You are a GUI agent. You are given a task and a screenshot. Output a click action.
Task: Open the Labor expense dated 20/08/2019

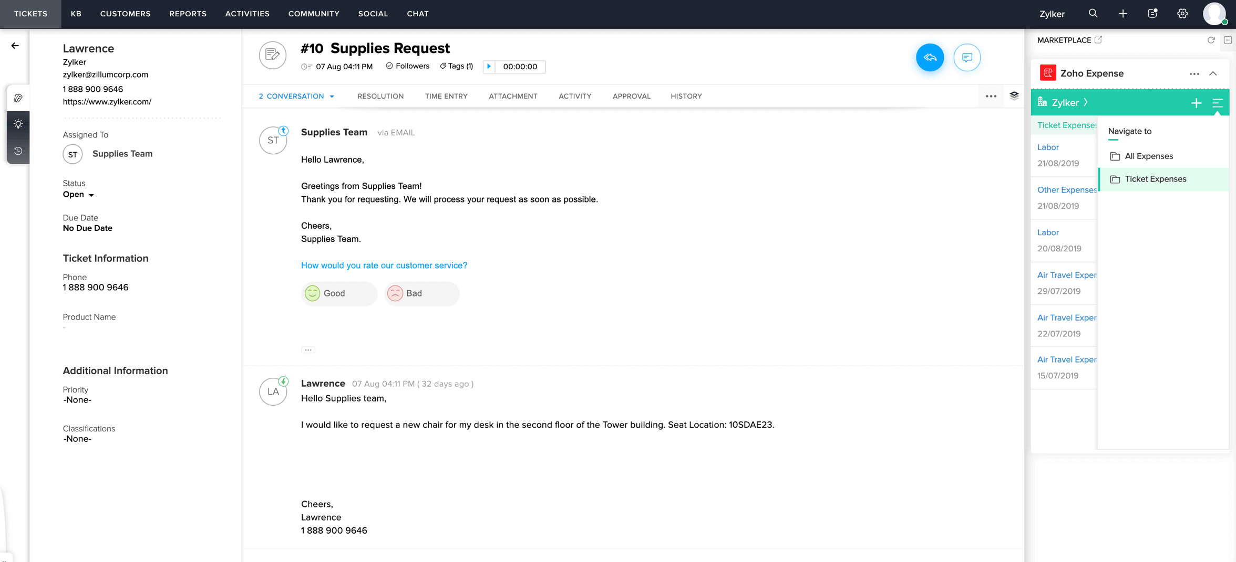[1048, 232]
